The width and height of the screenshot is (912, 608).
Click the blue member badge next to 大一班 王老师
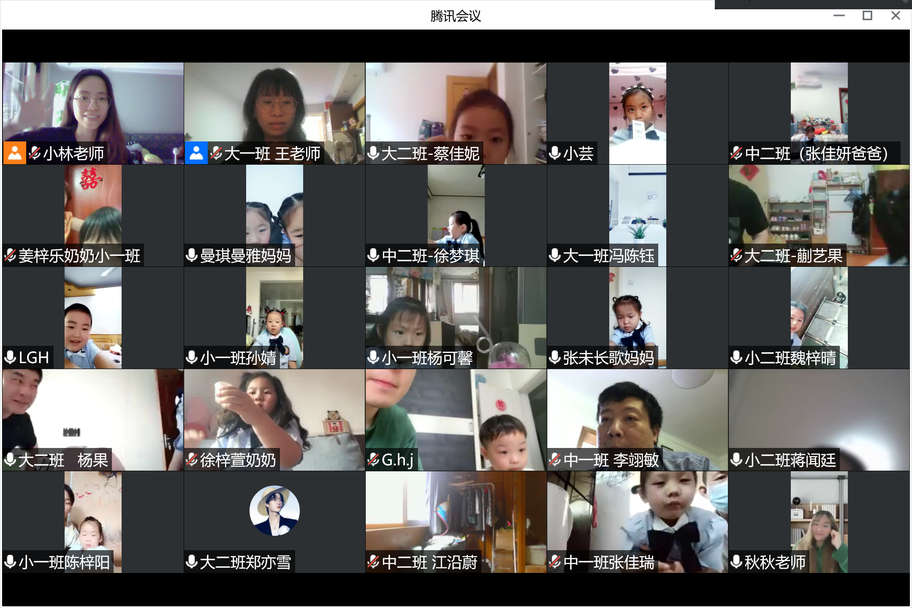point(196,154)
